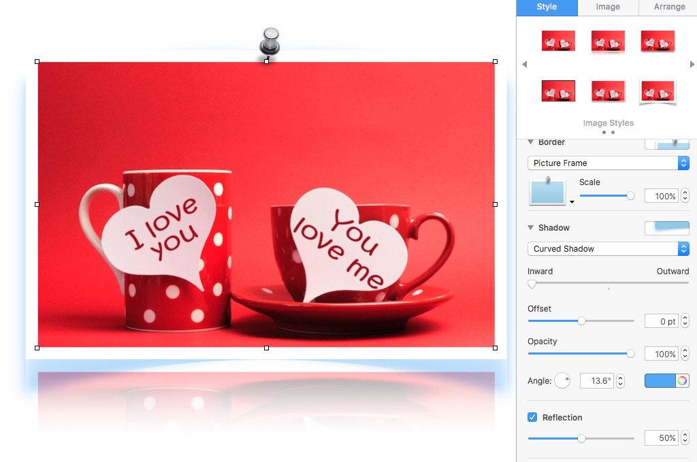Disable the Reflection checkbox
697x462 pixels.
click(532, 418)
